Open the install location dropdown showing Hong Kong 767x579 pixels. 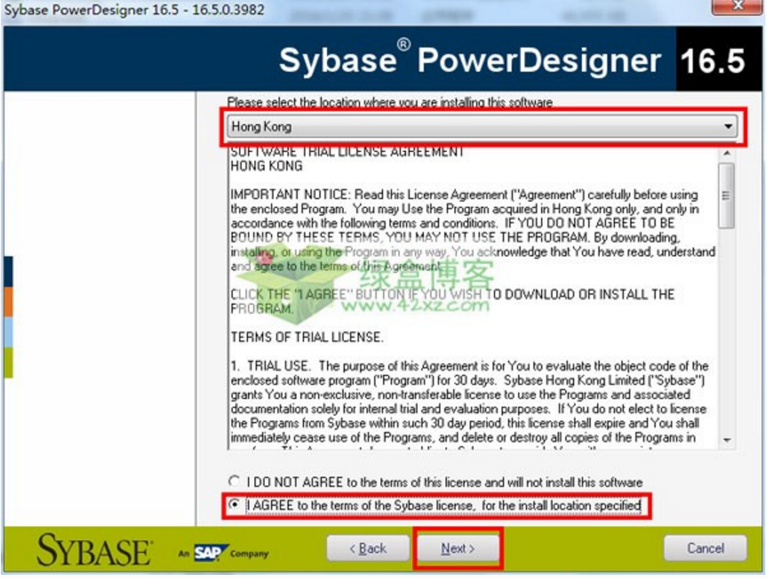483,126
